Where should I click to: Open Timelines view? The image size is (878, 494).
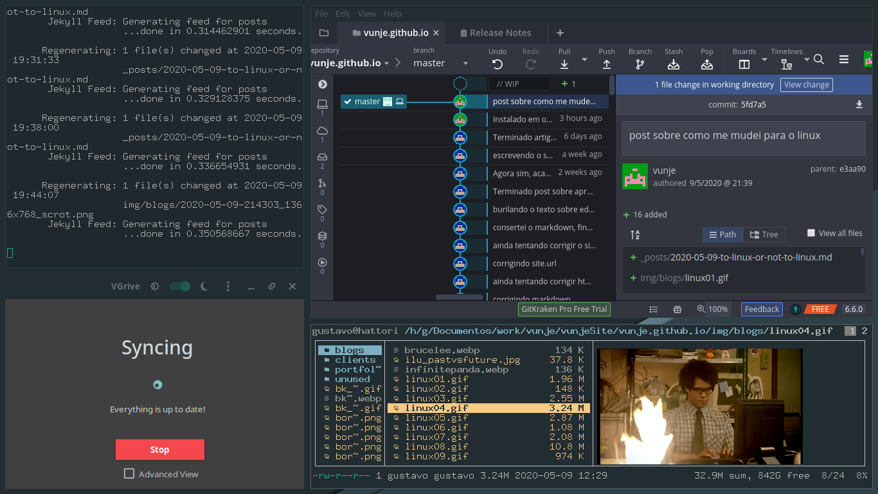coord(787,59)
